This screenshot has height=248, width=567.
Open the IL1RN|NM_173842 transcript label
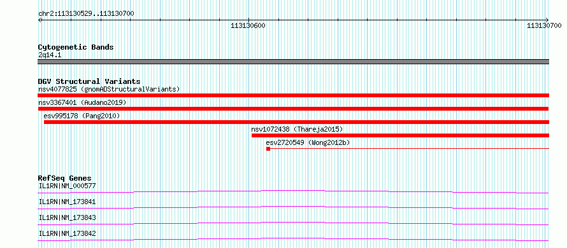pyautogui.click(x=68, y=233)
